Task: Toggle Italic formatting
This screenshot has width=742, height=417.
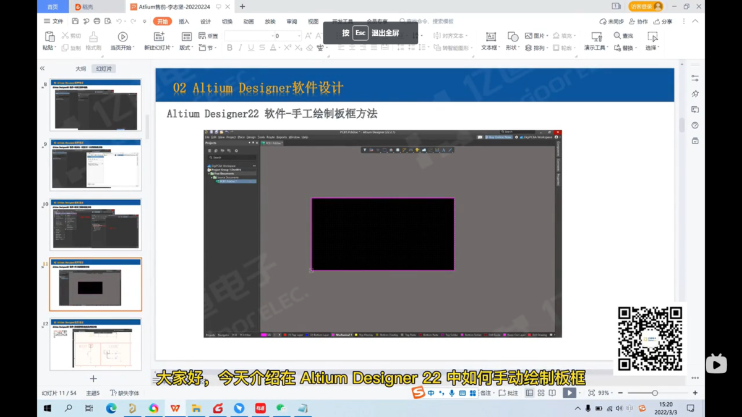Action: click(240, 48)
